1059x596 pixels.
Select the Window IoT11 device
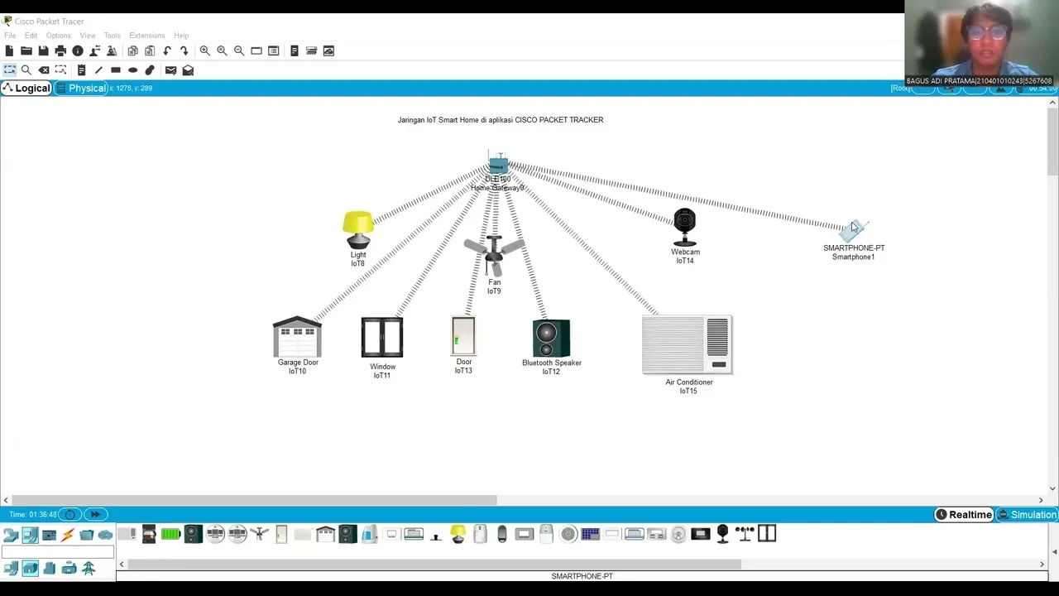pyautogui.click(x=381, y=338)
